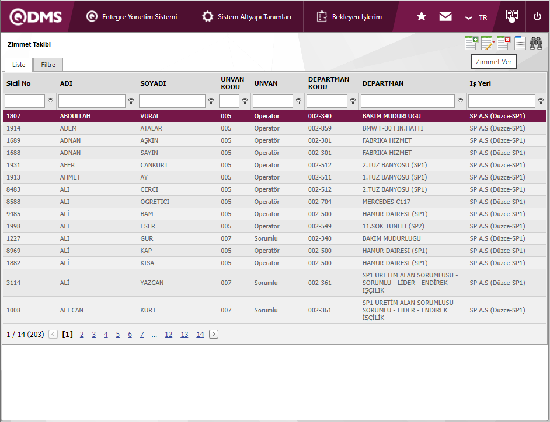Click filter icon beside Sicil No field
This screenshot has width=550, height=422.
pos(50,101)
